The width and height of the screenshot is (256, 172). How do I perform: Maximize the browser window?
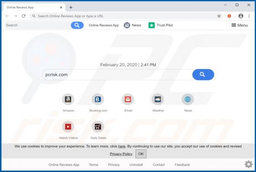tap(237, 5)
